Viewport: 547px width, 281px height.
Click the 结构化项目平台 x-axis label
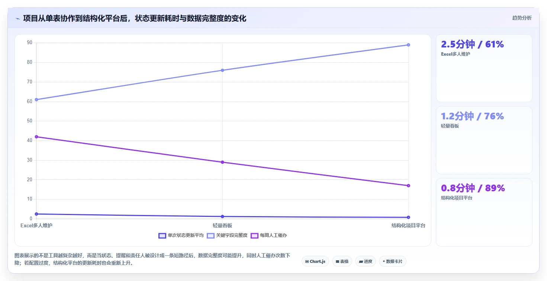[408, 225]
